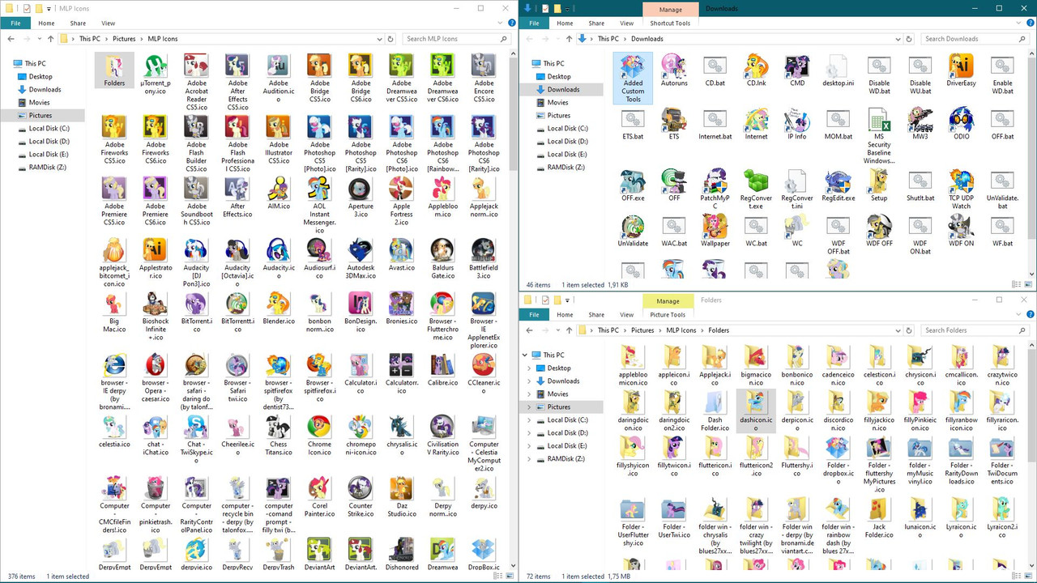This screenshot has height=583, width=1037.
Task: Open View tab in MLP Icons window
Action: coord(108,23)
